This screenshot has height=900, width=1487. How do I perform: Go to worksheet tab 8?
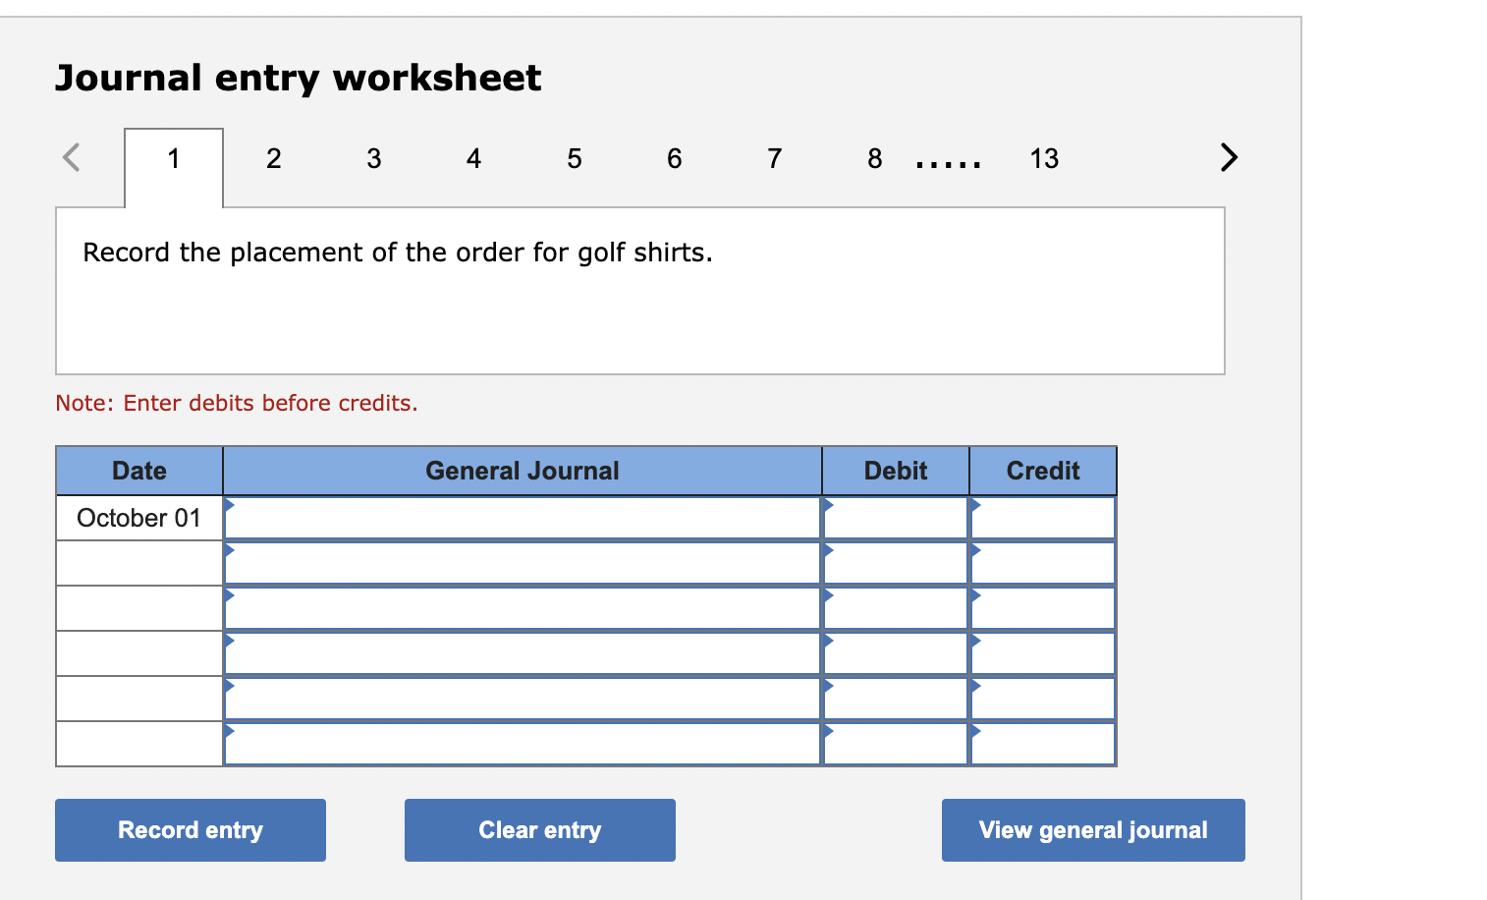click(874, 158)
